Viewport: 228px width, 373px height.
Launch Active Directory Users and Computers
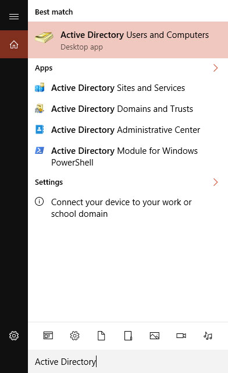[x=128, y=40]
